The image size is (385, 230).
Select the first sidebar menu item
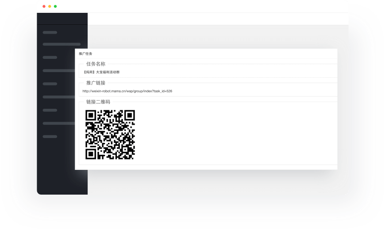click(x=50, y=33)
